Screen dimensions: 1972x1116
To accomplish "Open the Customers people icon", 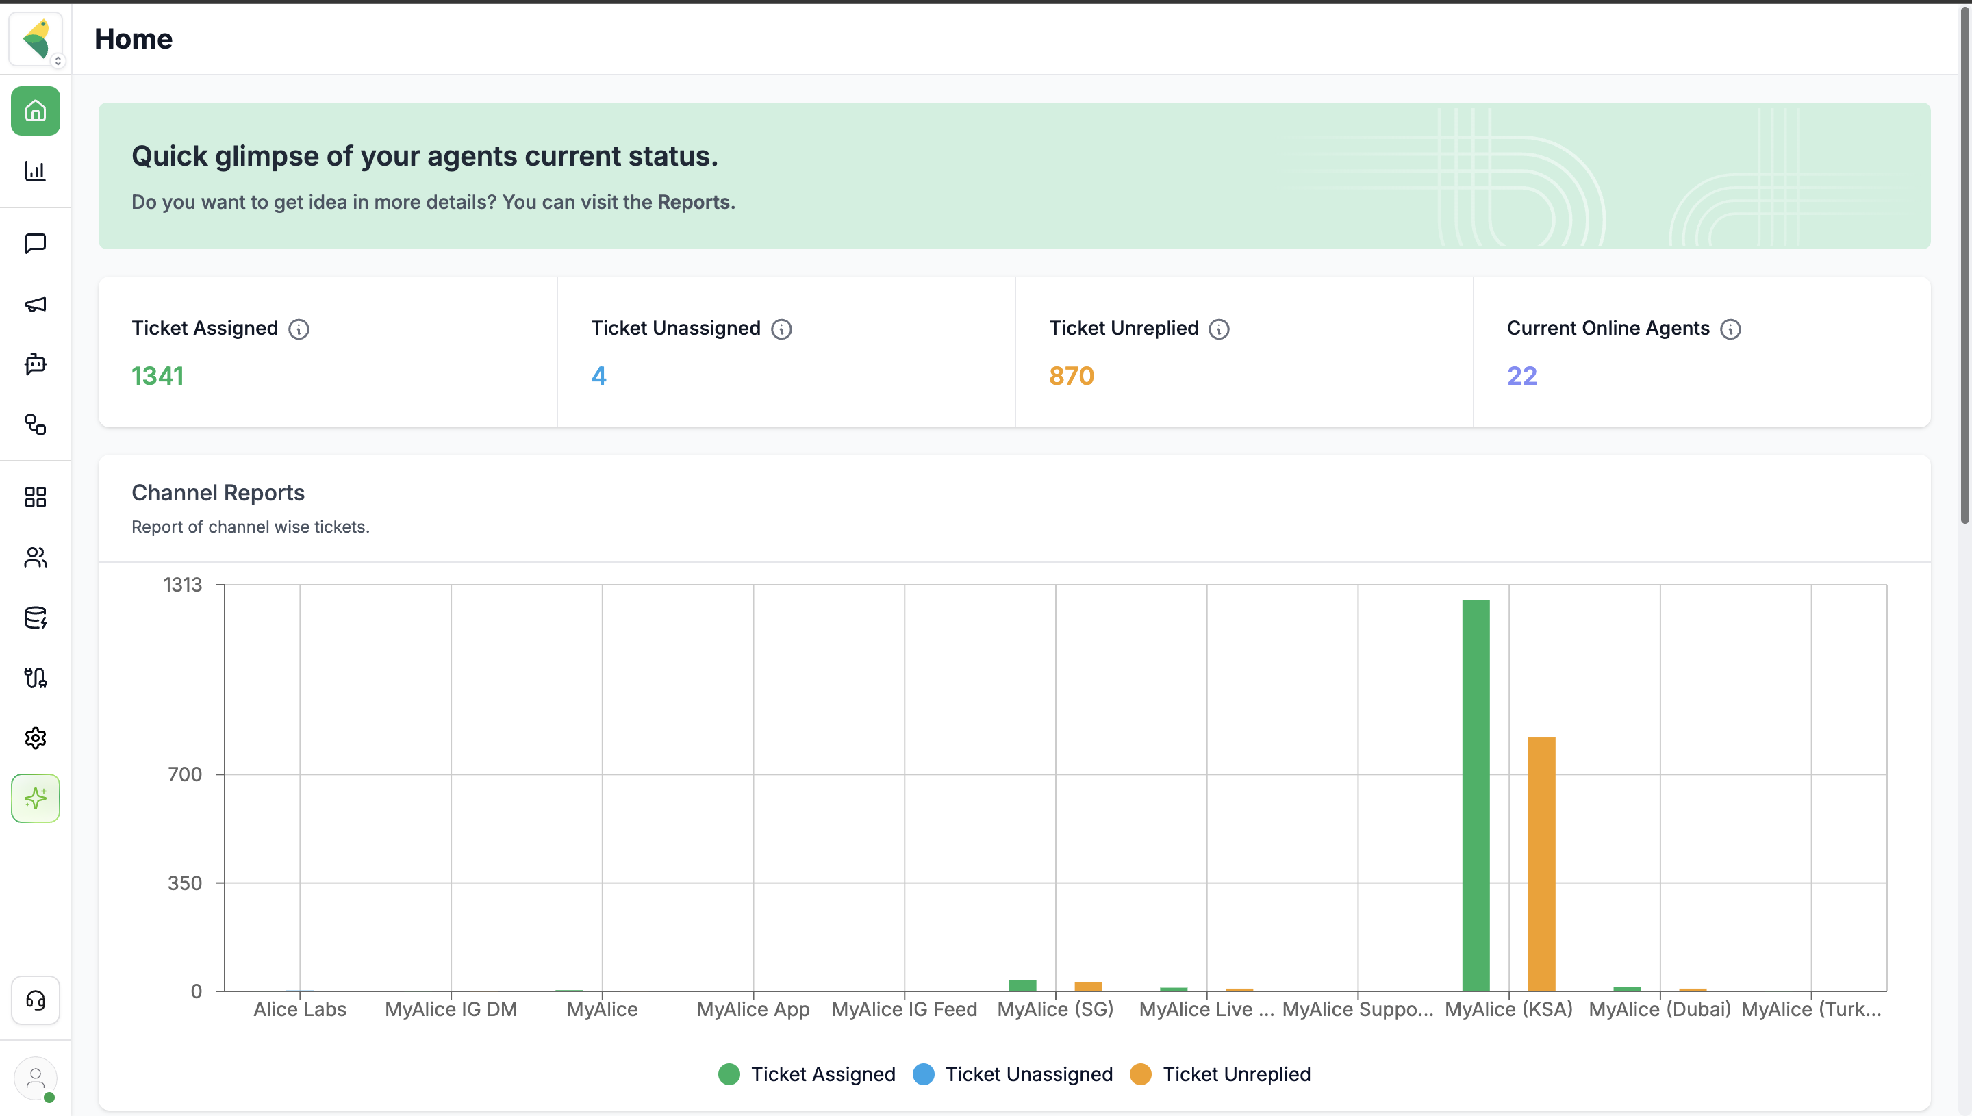I will pyautogui.click(x=35, y=557).
